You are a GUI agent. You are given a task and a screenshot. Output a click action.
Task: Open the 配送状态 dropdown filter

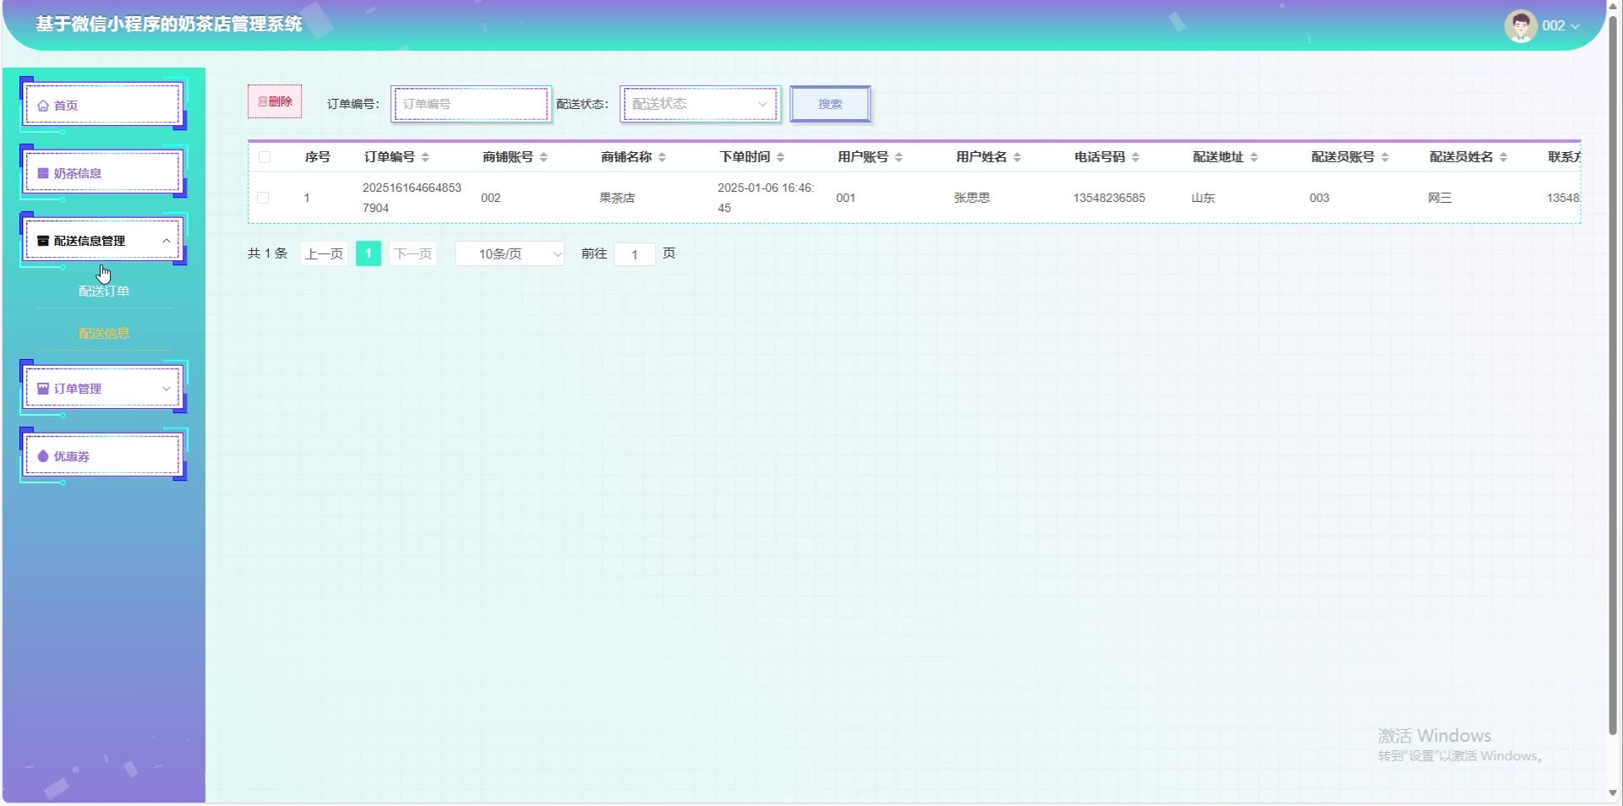click(x=700, y=104)
